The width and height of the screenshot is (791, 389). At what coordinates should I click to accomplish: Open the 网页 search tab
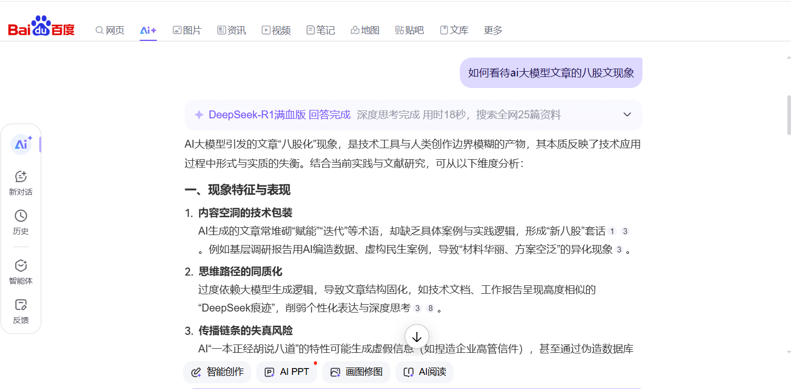coord(110,30)
